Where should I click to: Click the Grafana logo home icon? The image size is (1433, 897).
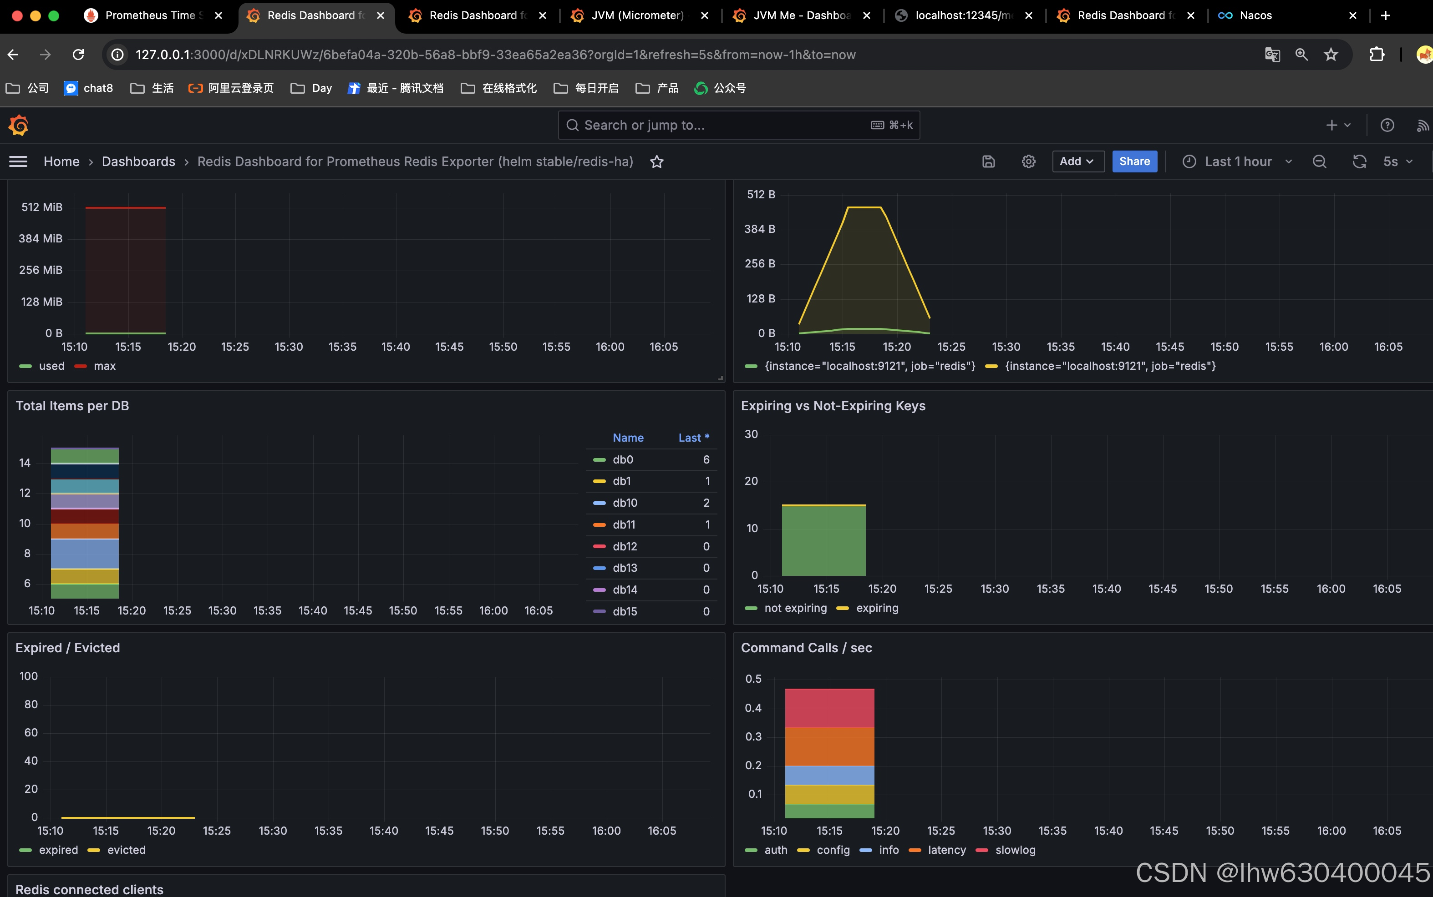click(x=18, y=125)
